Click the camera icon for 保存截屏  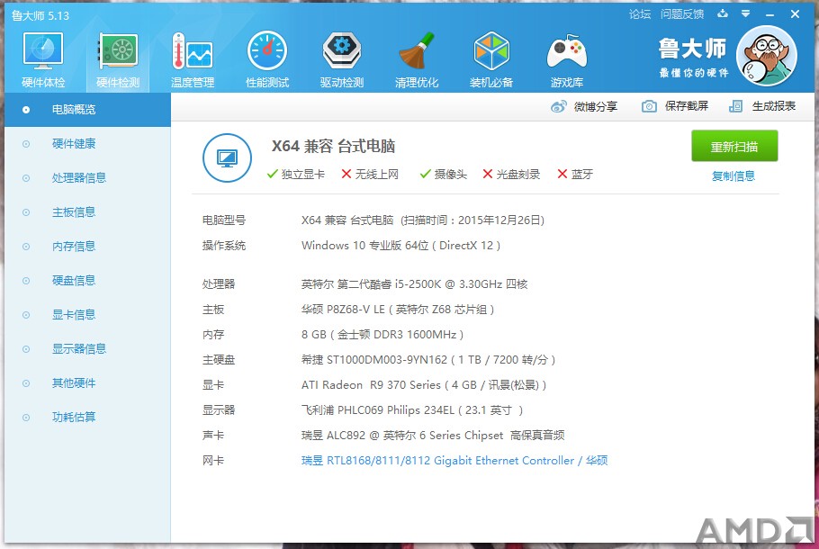point(649,106)
